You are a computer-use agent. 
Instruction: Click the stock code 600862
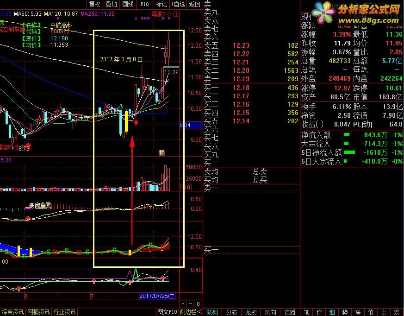click(60, 32)
